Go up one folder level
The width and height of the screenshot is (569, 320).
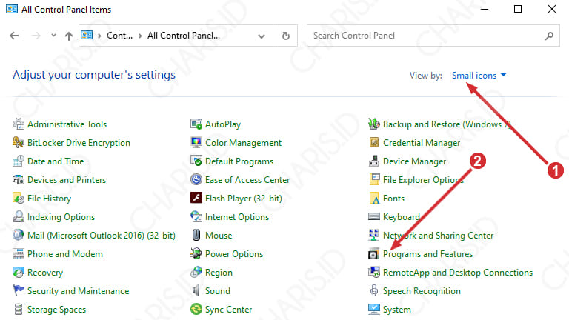click(69, 36)
